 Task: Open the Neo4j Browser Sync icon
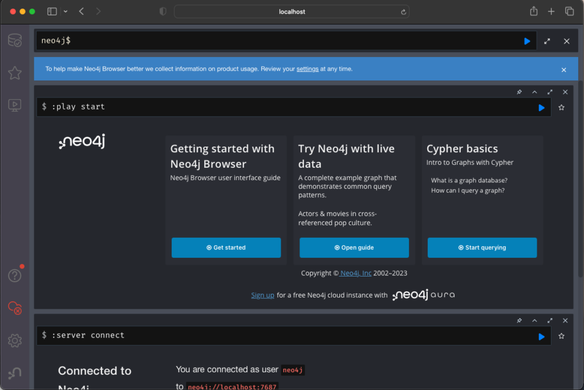(15, 308)
